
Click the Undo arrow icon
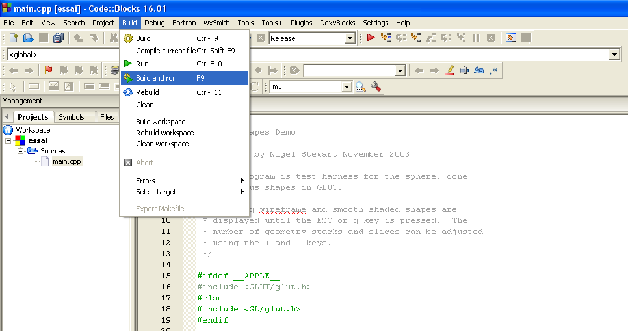(79, 38)
